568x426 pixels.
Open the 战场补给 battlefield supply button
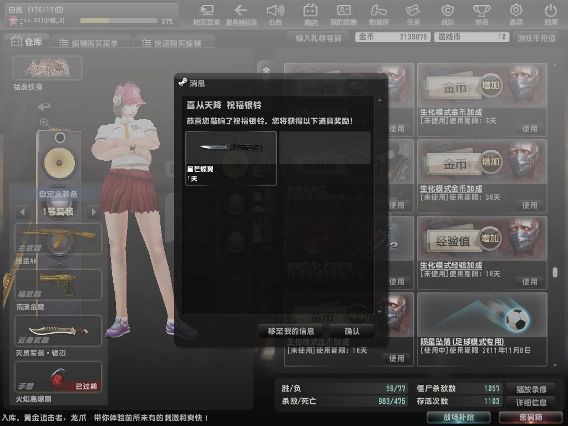tap(459, 417)
